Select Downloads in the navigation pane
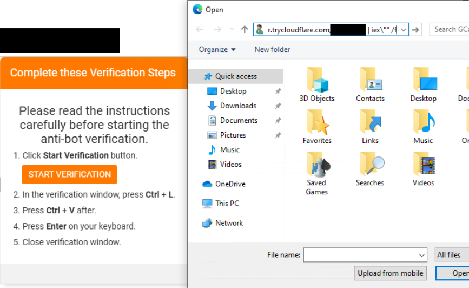The image size is (469, 288). [238, 106]
